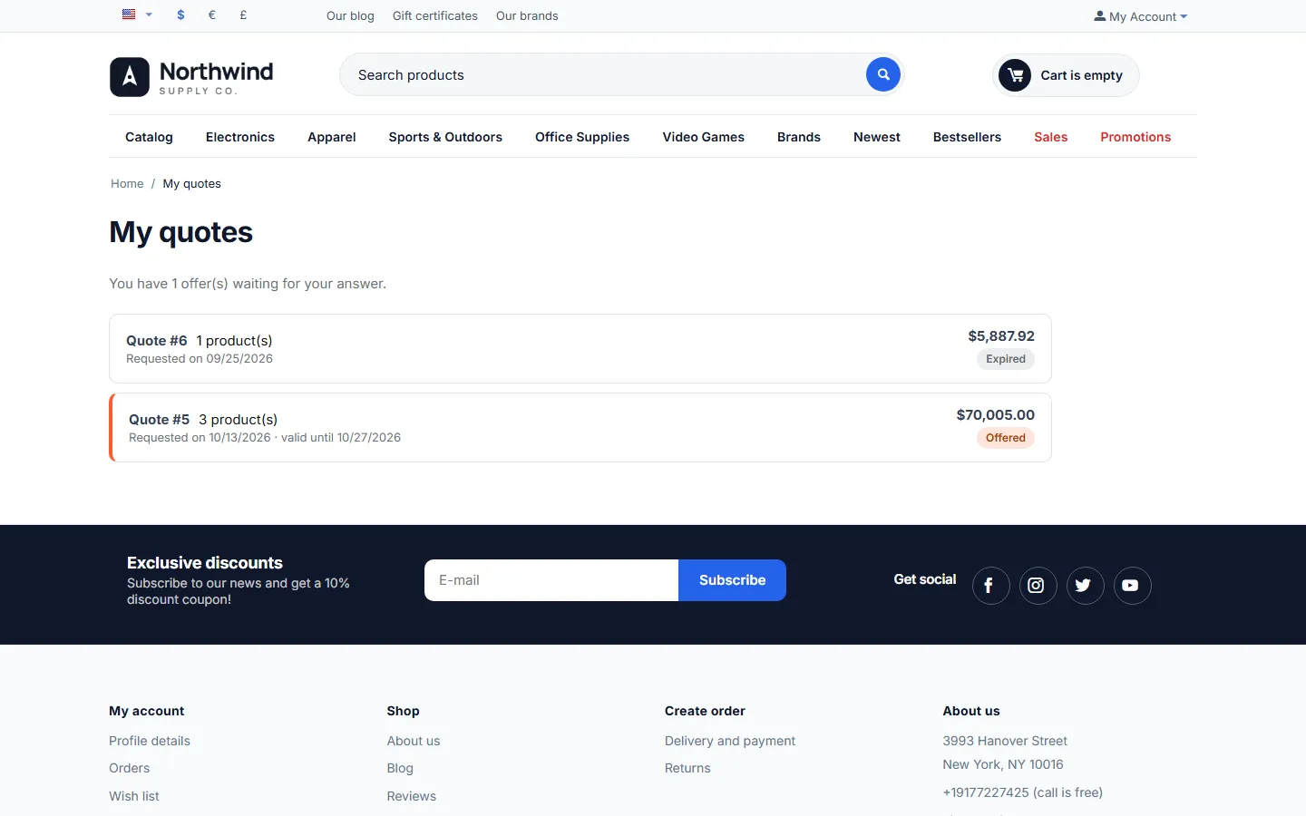Open the Delivery and payment footer link

tap(730, 741)
